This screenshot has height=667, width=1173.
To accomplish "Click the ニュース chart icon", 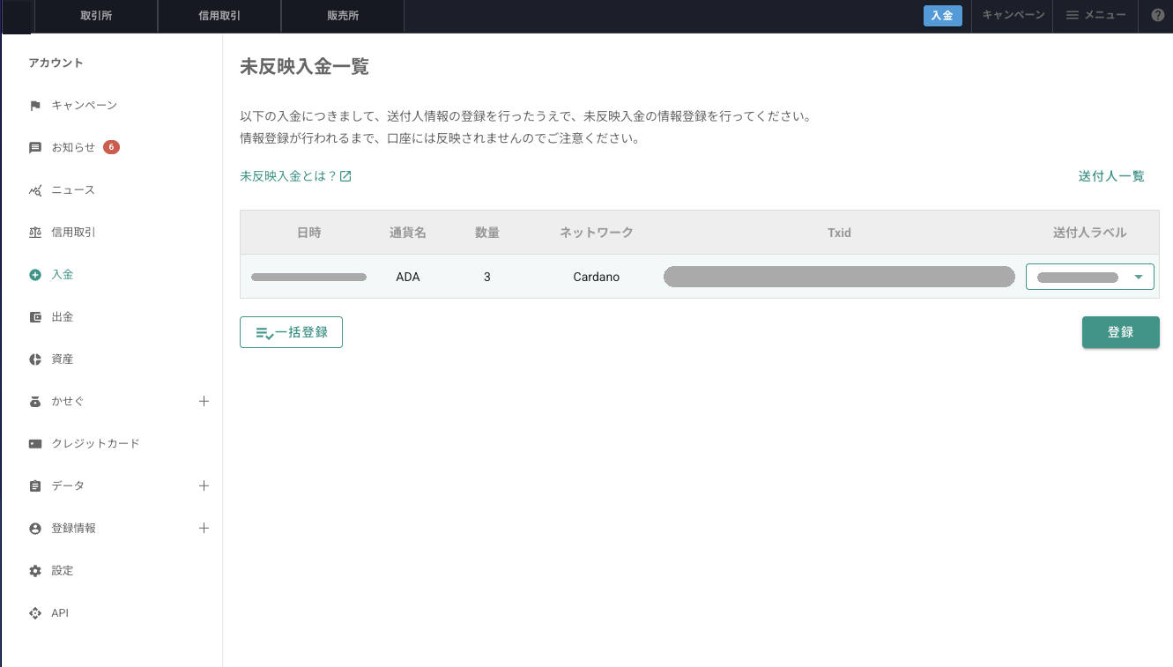I will pos(35,190).
